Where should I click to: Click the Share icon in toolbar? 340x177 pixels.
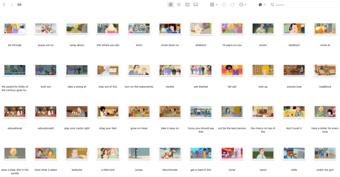click(x=224, y=4)
